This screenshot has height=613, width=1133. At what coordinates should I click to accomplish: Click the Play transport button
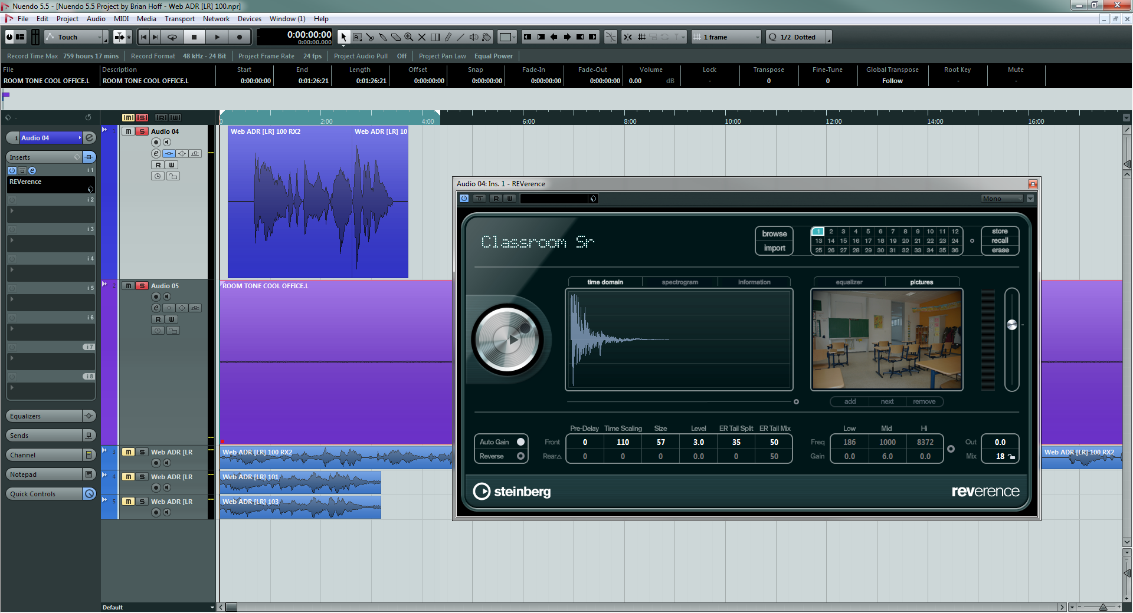pyautogui.click(x=217, y=37)
